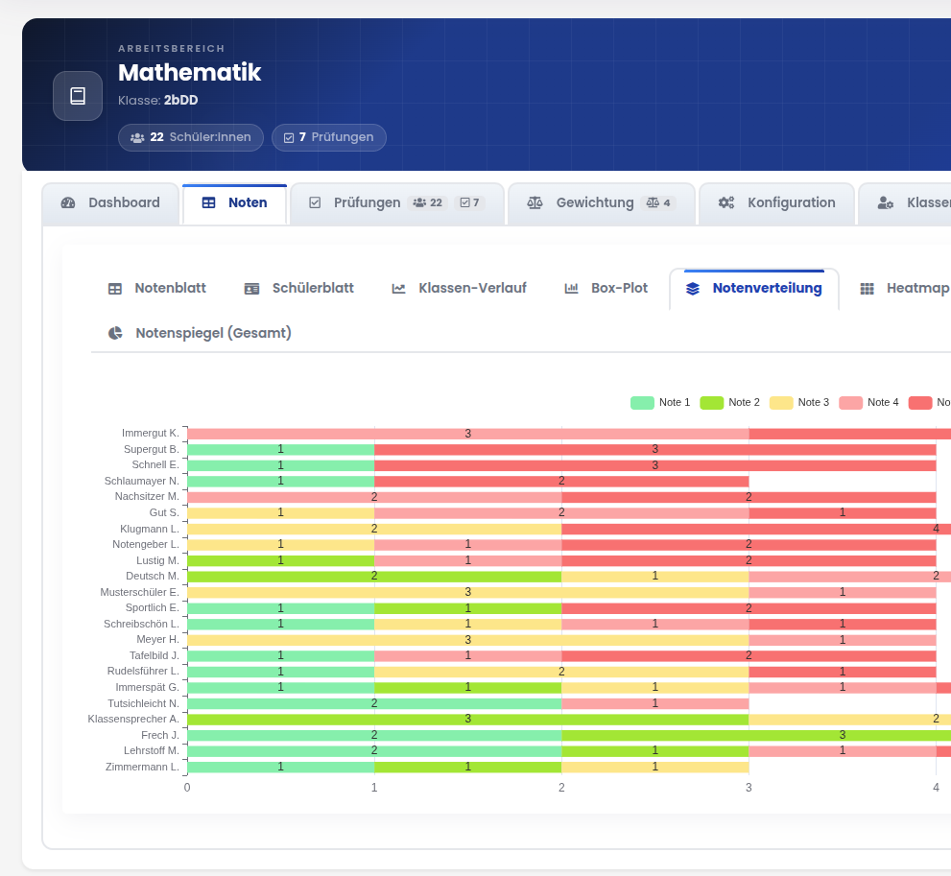Click the Immergut K. Note 4 bar segment
This screenshot has height=876, width=951.
(468, 434)
